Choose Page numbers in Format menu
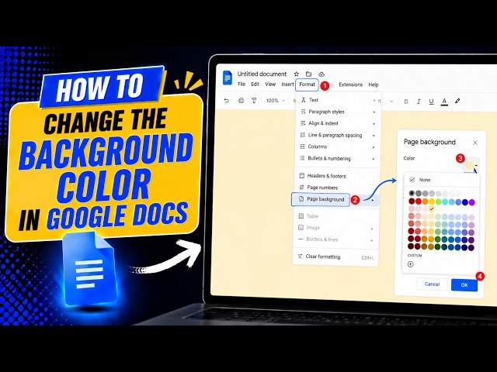The width and height of the screenshot is (497, 372). pyautogui.click(x=337, y=188)
